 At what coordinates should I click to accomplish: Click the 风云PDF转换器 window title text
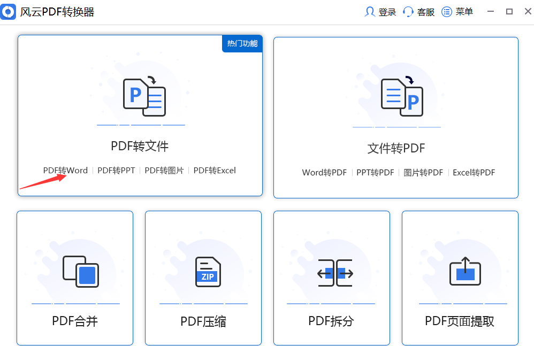point(57,12)
